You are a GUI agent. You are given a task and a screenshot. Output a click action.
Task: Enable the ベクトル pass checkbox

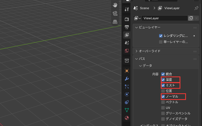(163, 102)
